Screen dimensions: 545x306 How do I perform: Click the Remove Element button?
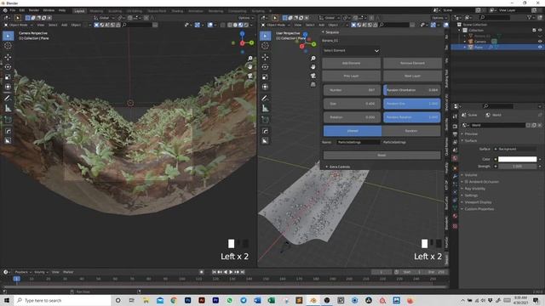412,63
